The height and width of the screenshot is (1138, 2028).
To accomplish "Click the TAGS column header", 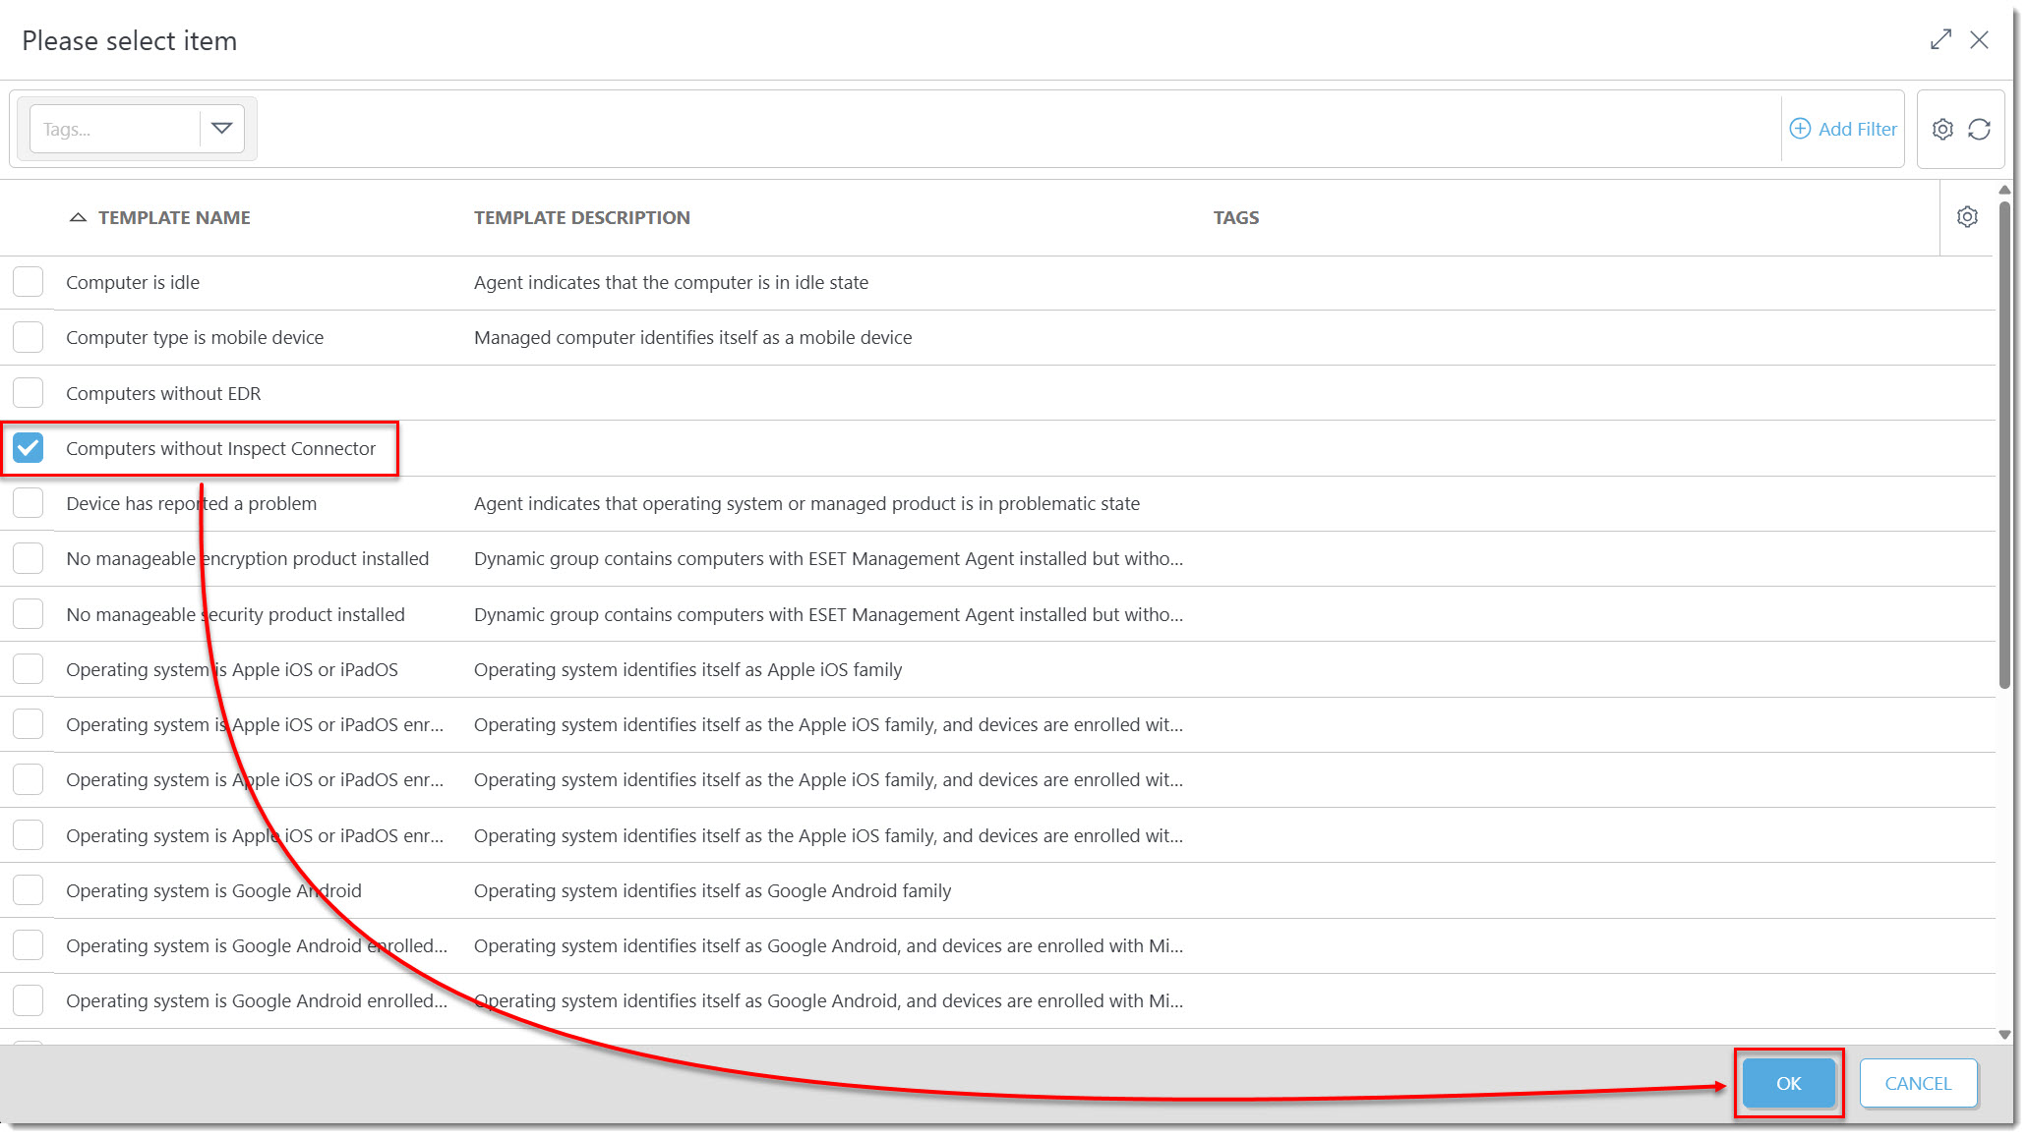I will [1236, 217].
